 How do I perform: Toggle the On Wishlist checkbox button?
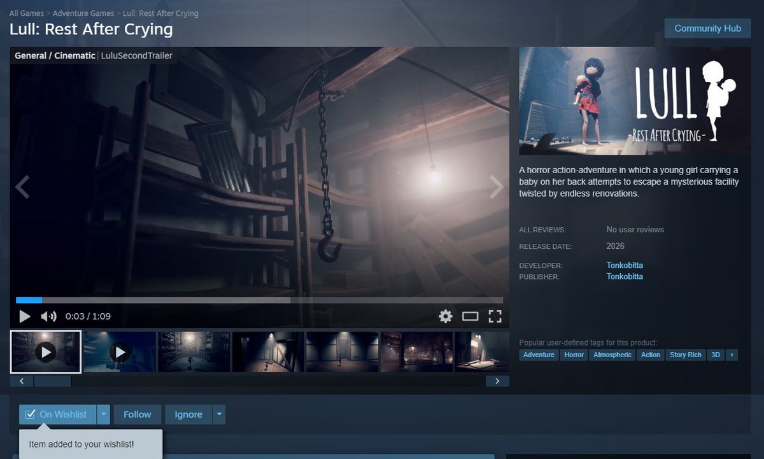click(x=57, y=414)
